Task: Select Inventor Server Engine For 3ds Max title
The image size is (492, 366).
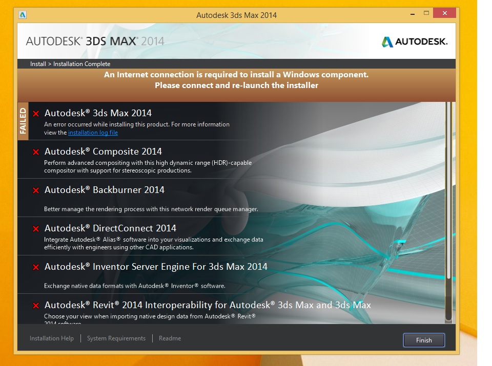Action: tap(156, 267)
